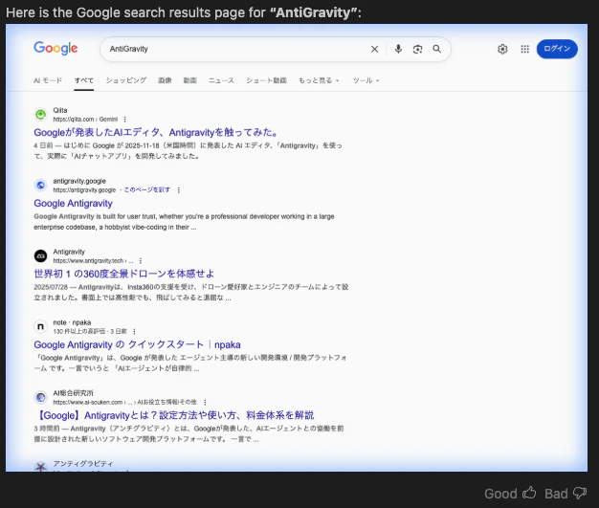The height and width of the screenshot is (508, 599).
Task: Click the 130 件以上の高評価 text
Action: pyautogui.click(x=79, y=331)
